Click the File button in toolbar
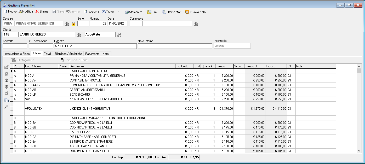This screenshot has width=365, height=164. click(x=152, y=12)
